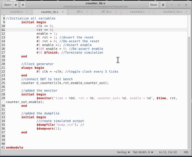
Task: Save the counter_tb.v file
Action: pos(153,5)
